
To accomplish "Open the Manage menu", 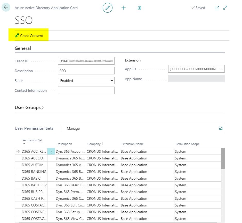I will click(x=73, y=128).
